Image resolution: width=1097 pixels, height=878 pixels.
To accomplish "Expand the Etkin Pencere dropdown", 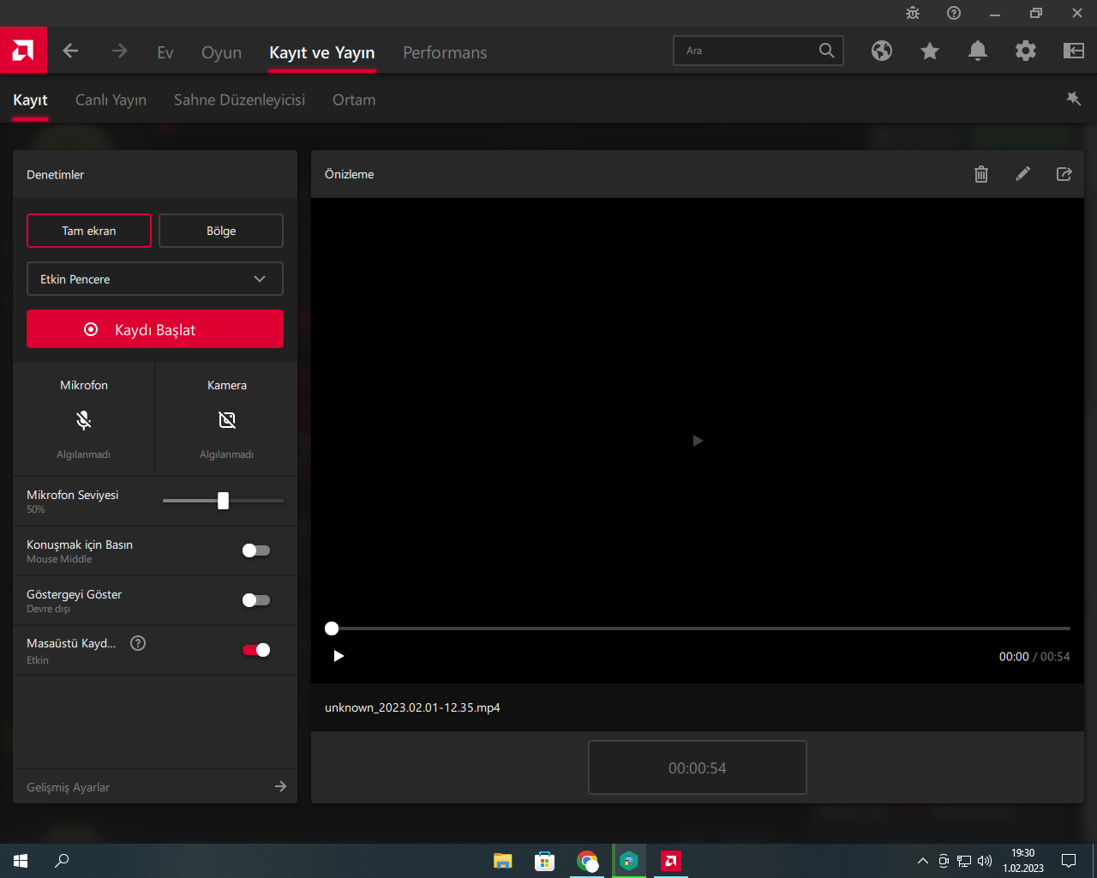I will tap(155, 279).
